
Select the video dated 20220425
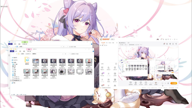click(27, 74)
